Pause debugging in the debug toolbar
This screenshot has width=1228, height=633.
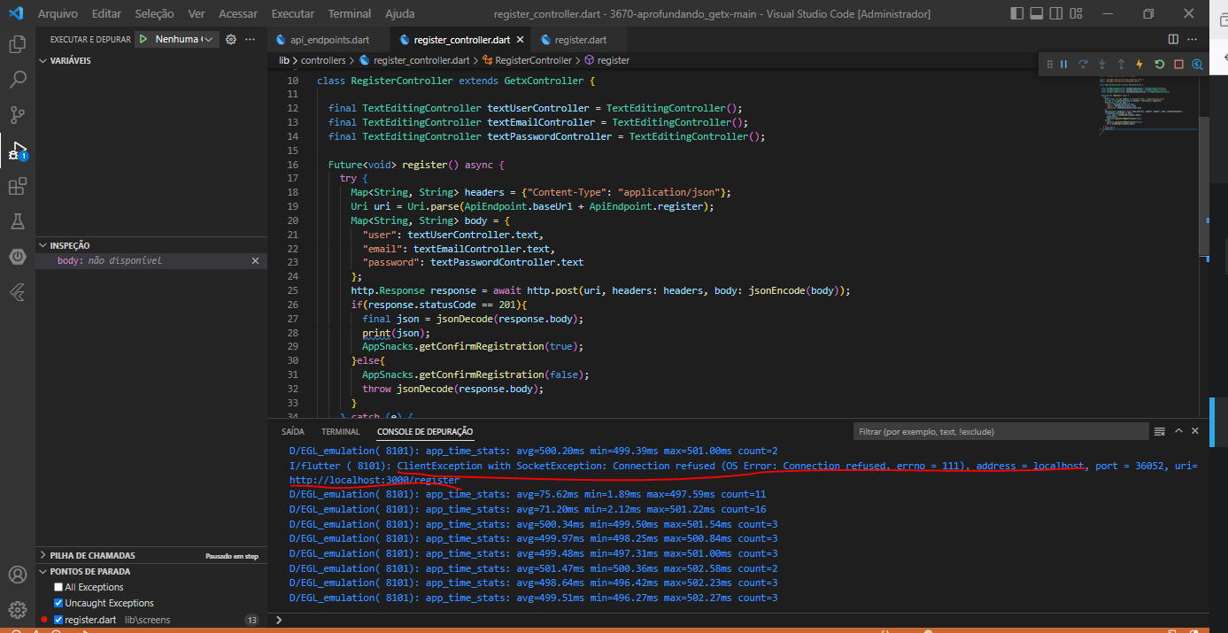(1064, 65)
